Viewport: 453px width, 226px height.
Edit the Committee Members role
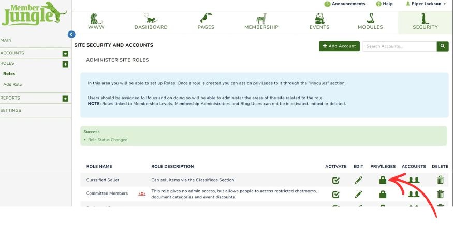tap(358, 194)
